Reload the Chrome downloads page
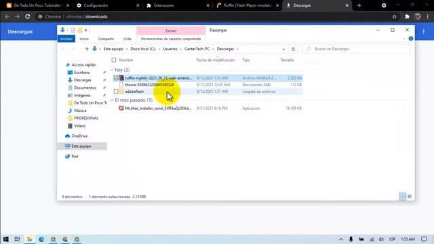 coord(27,16)
